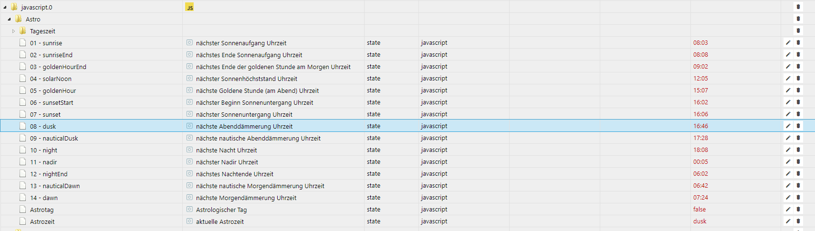
Task: Delete the 08 - dusk object
Action: click(798, 126)
